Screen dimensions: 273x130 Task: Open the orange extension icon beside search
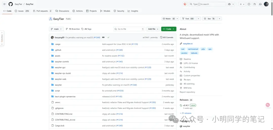click(x=185, y=4)
